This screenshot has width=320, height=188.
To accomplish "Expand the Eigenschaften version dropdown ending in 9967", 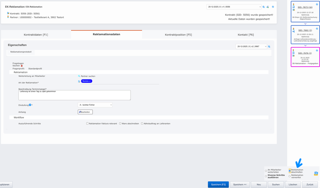I will point(251,46).
